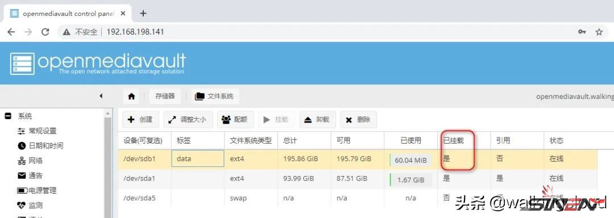The height and width of the screenshot is (218, 614).
Task: Open the 文件系统 breadcrumb
Action: point(215,96)
